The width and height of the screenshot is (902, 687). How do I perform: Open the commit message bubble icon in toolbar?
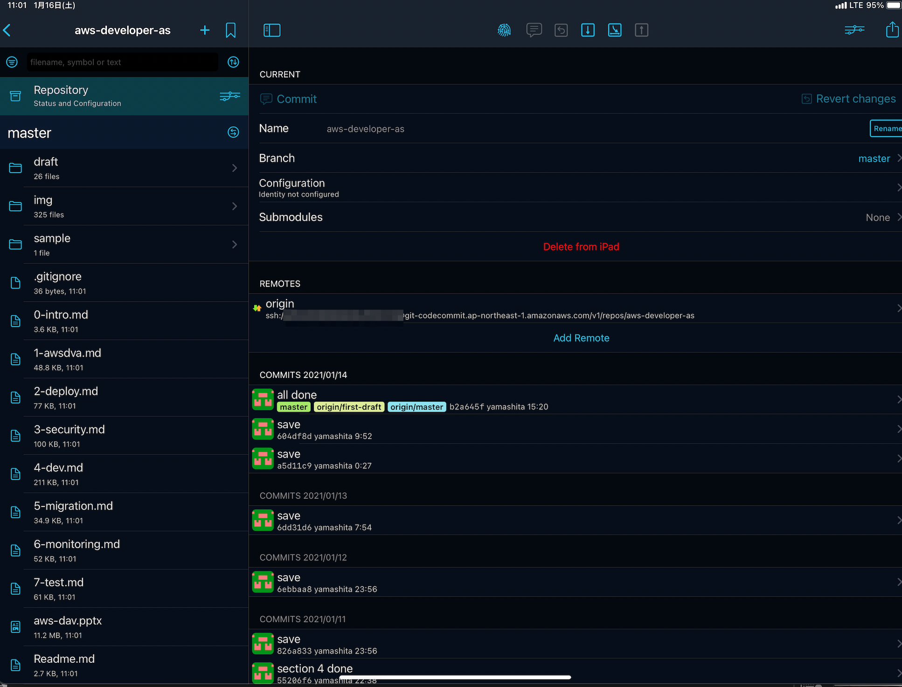pos(534,30)
